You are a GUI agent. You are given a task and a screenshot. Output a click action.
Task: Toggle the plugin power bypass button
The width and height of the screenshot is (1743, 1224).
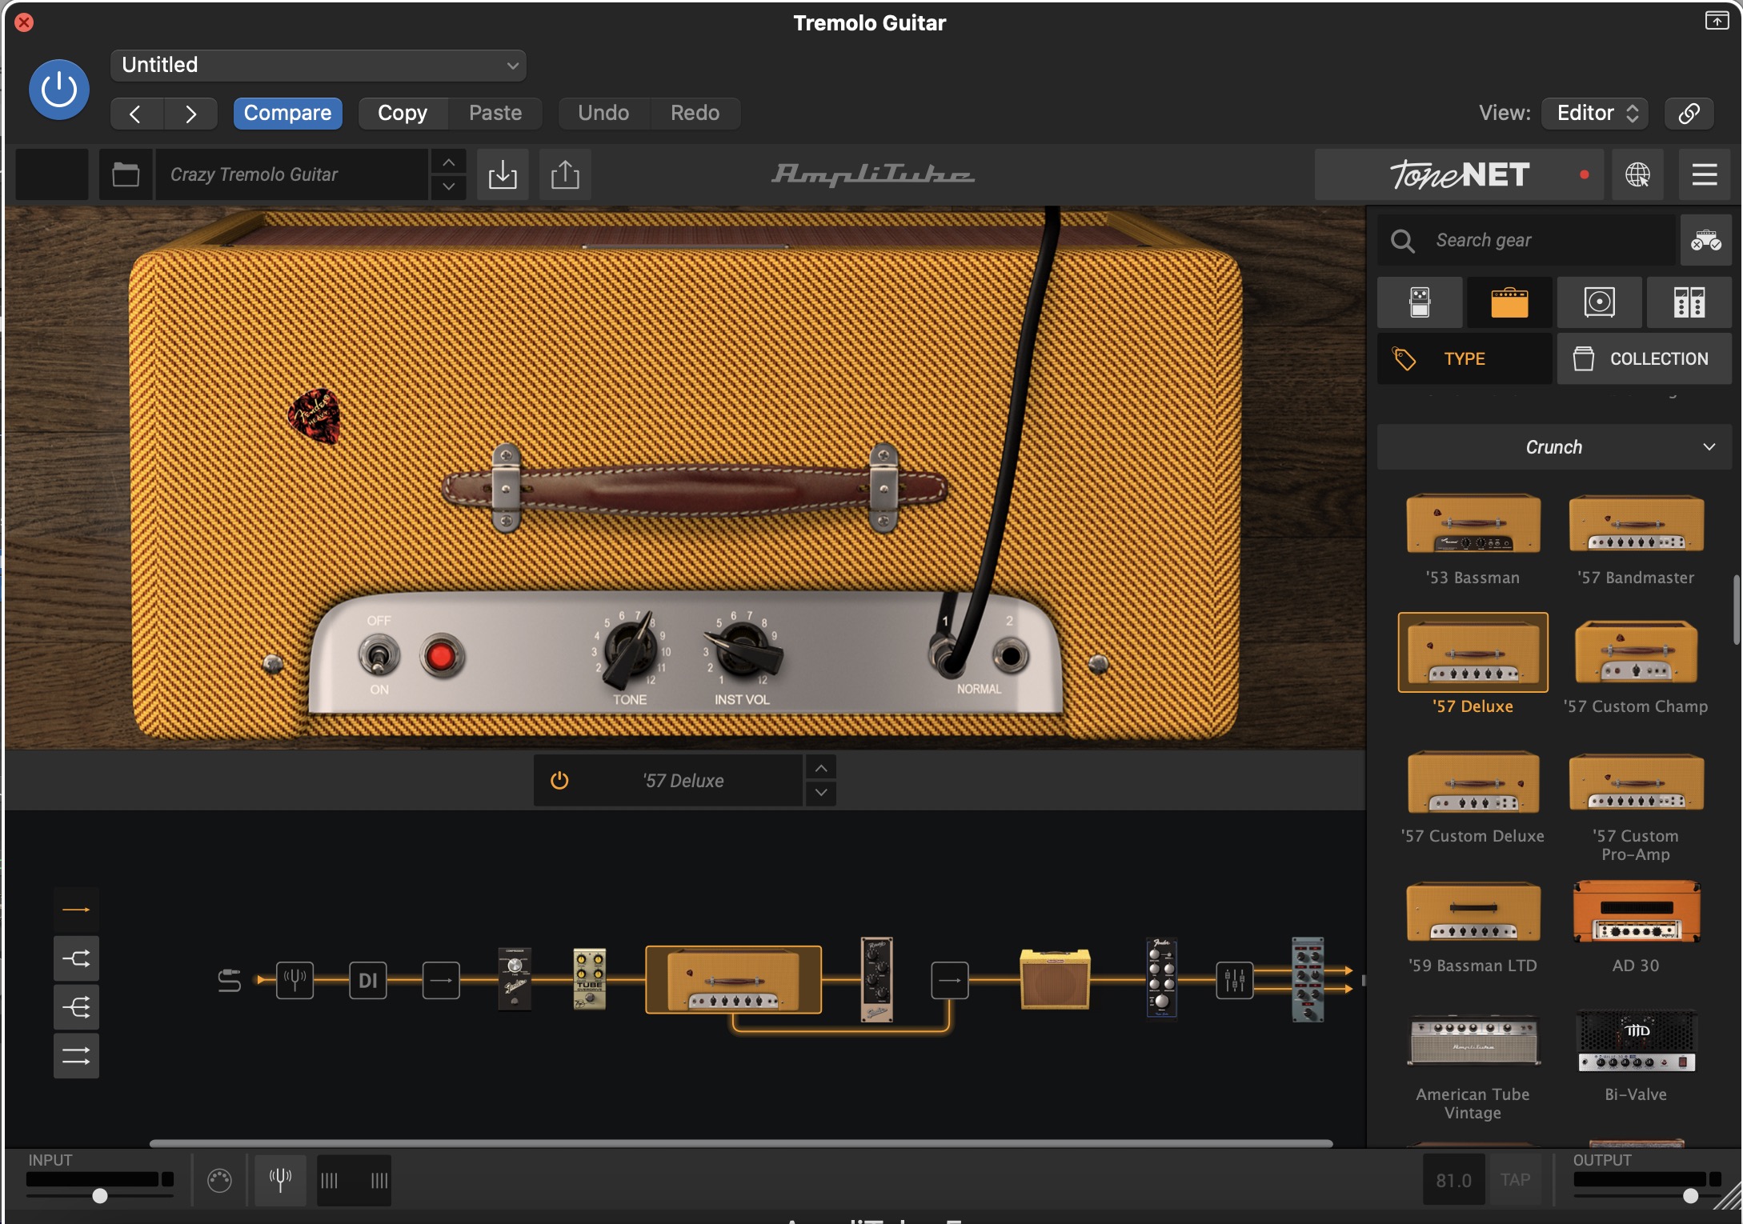(x=59, y=90)
